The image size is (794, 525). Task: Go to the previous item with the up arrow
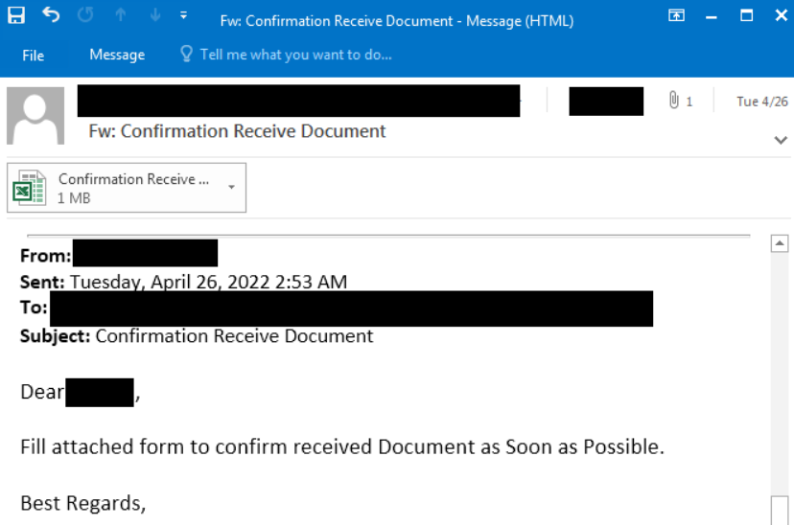pyautogui.click(x=121, y=15)
